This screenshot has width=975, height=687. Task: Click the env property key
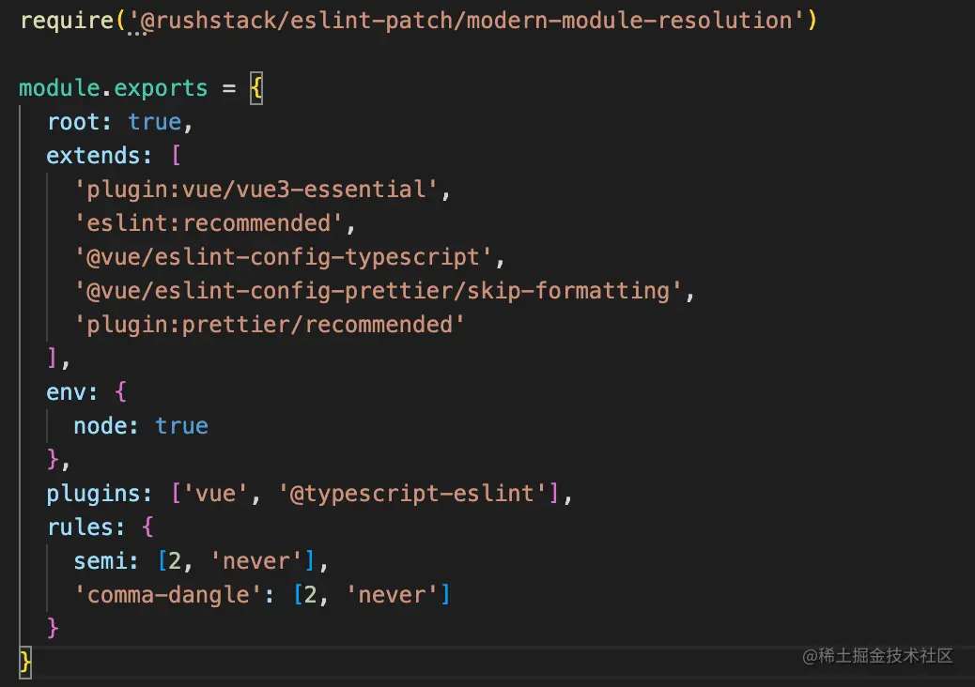click(x=66, y=392)
